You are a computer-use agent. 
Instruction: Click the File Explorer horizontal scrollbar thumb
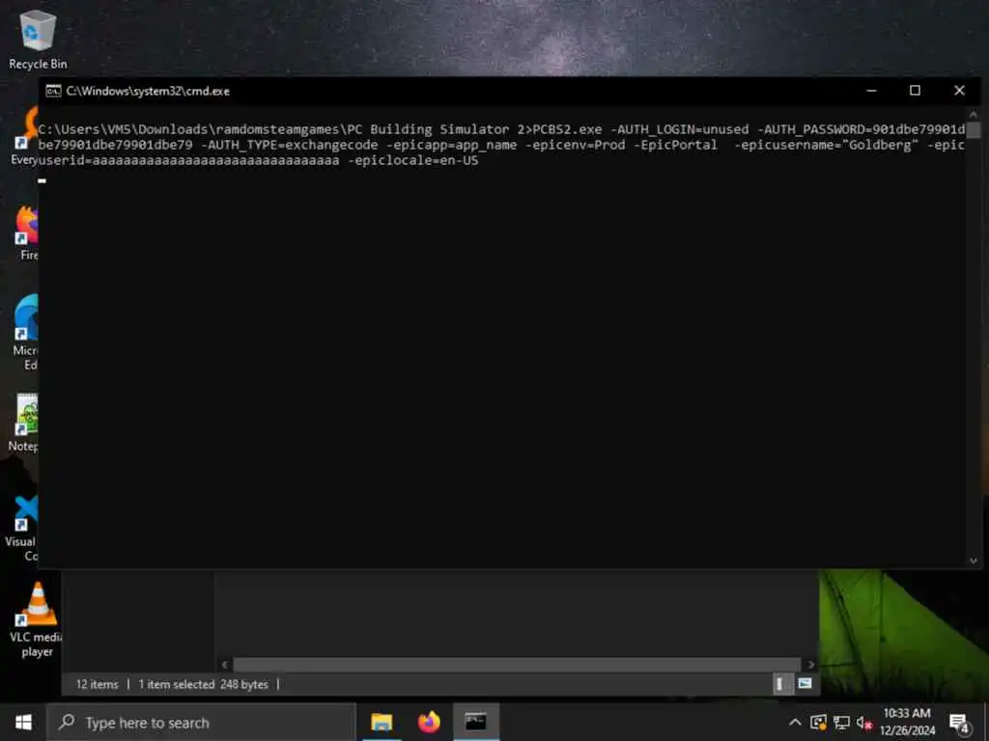pos(518,664)
